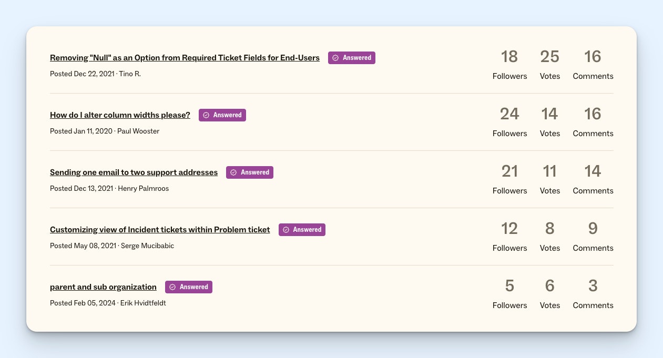Open 'Sending one email to two support addresses'
663x358 pixels.
(x=134, y=172)
